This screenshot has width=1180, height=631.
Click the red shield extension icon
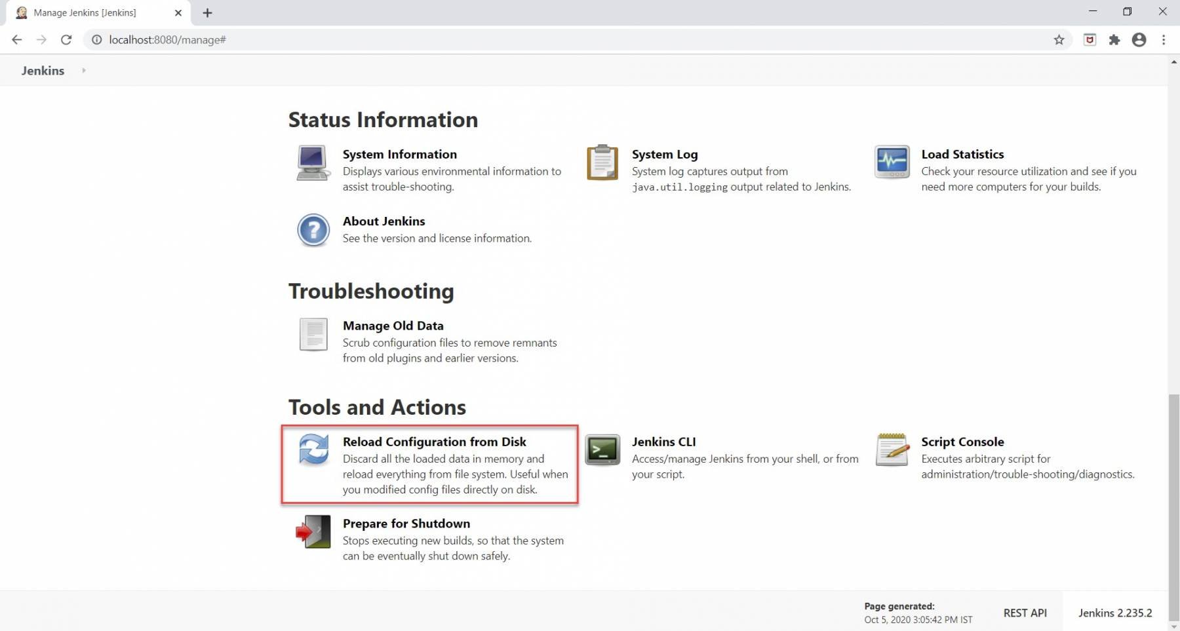pyautogui.click(x=1090, y=40)
